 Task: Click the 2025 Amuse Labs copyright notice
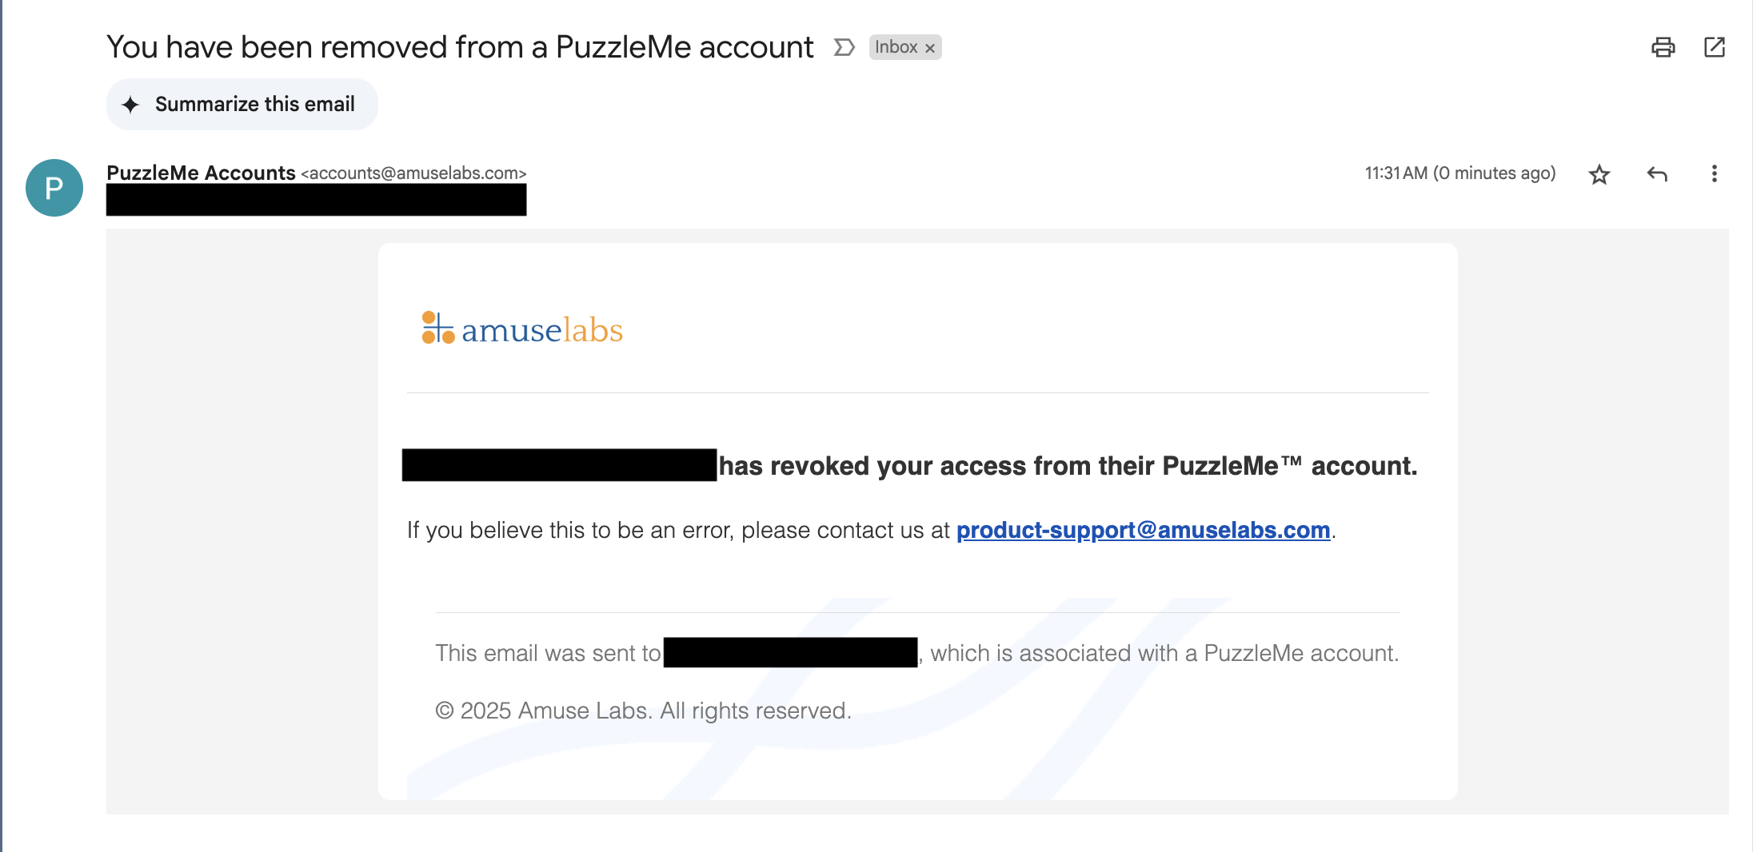(643, 711)
